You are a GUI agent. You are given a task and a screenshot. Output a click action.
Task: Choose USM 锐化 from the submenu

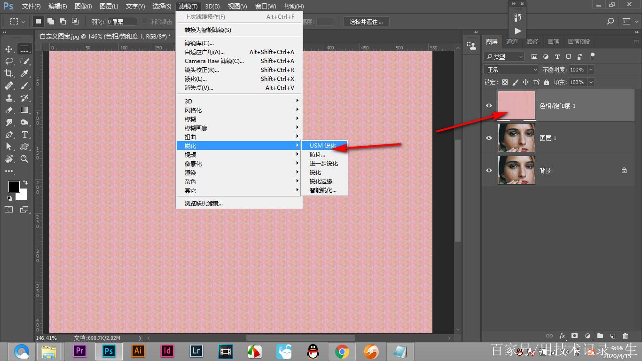point(323,146)
